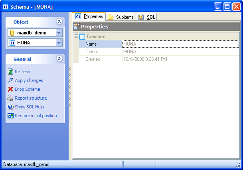The image size is (243, 170).
Task: Select the Properties tab
Action: point(89,17)
